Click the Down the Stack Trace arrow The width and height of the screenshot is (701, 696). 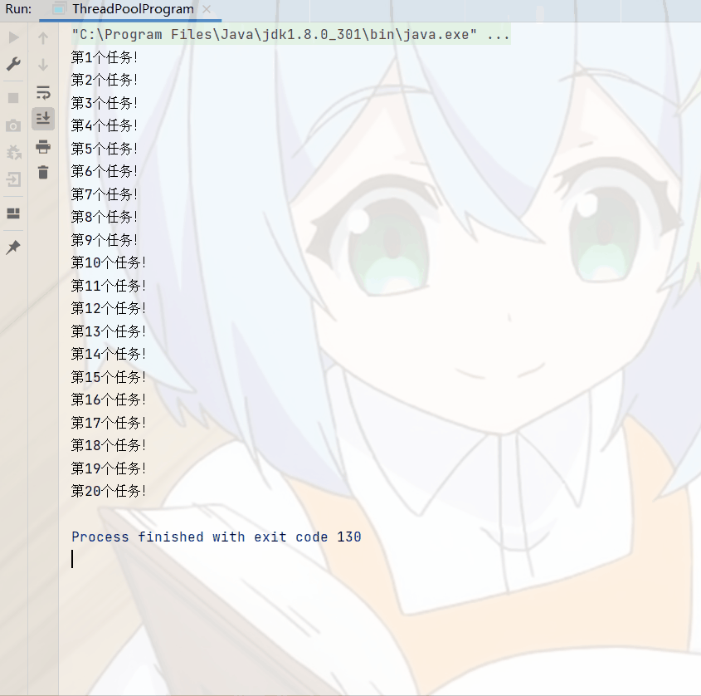[43, 65]
